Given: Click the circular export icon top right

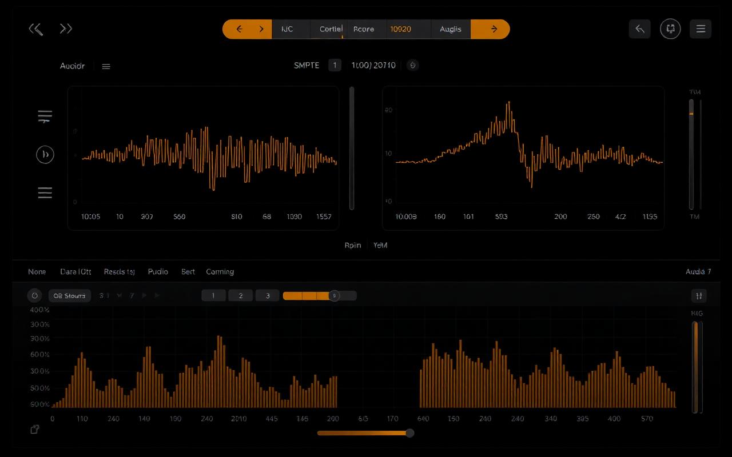Looking at the screenshot, I should (670, 29).
